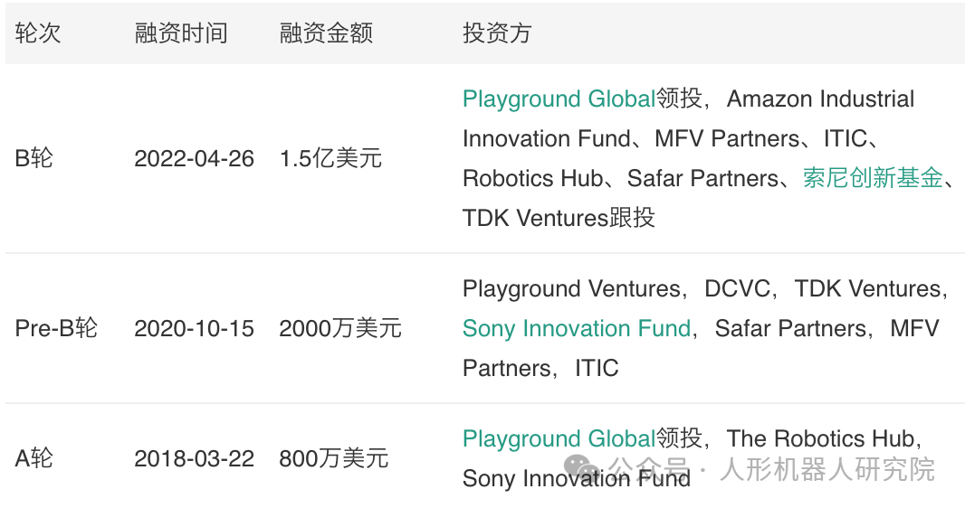Click the 融资时间 column header
The width and height of the screenshot is (965, 508).
181,33
